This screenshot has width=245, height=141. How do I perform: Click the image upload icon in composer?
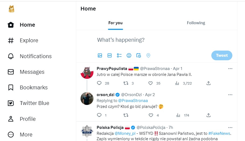pyautogui.click(x=100, y=55)
